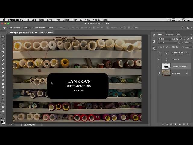The height and width of the screenshot is (145, 193).
Task: Select the Rectangular Marquee tool
Action: click(3, 40)
